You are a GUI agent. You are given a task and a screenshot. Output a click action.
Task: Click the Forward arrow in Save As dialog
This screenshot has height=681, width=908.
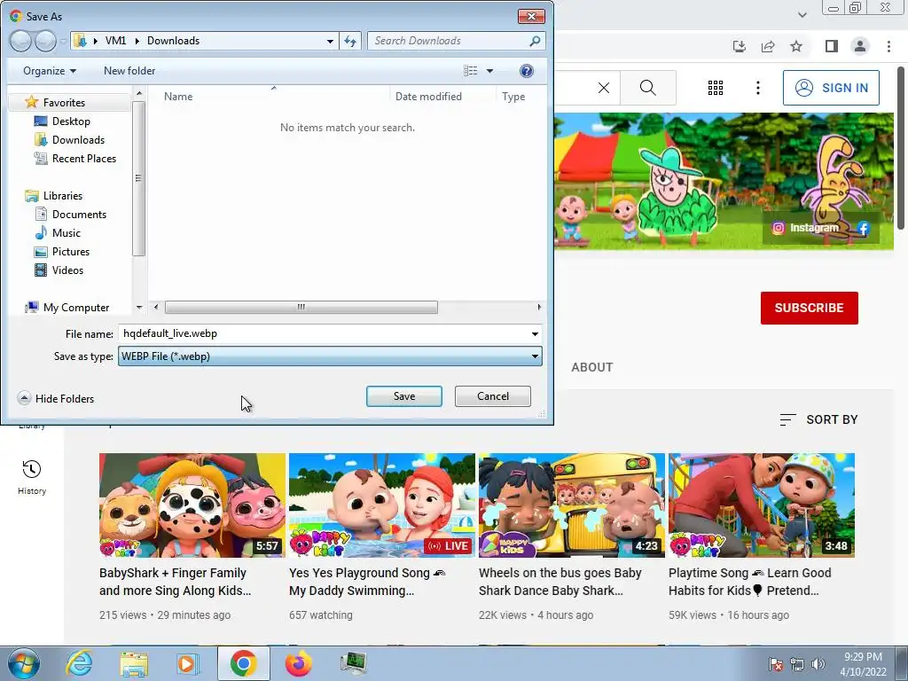(x=45, y=41)
